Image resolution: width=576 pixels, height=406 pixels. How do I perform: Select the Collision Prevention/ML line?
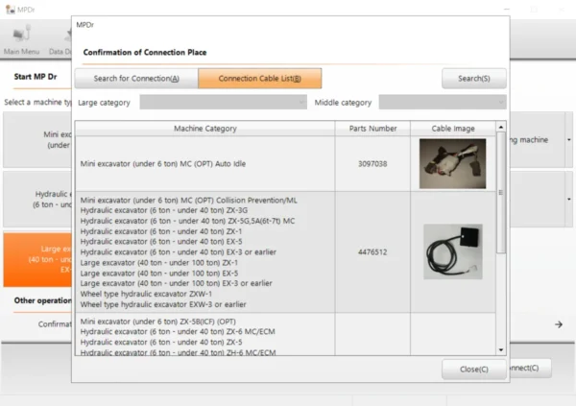(x=189, y=201)
